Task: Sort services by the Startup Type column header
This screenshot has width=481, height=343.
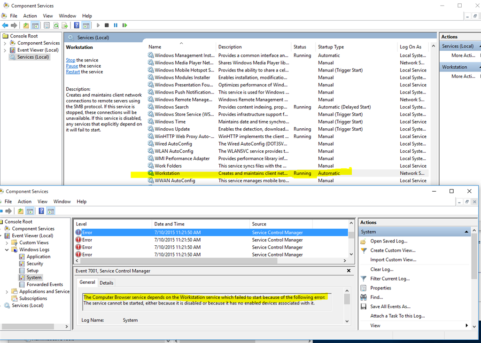Action: click(357, 47)
